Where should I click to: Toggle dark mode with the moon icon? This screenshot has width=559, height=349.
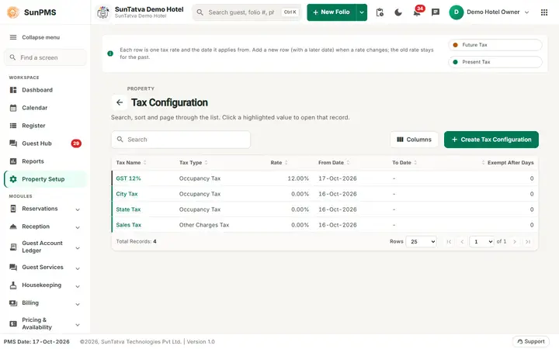point(398,12)
